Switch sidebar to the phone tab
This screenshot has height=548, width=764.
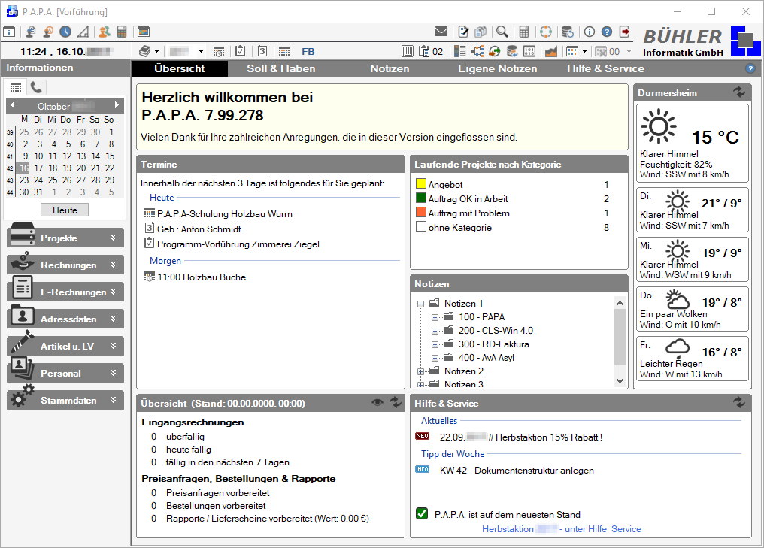pyautogui.click(x=36, y=87)
